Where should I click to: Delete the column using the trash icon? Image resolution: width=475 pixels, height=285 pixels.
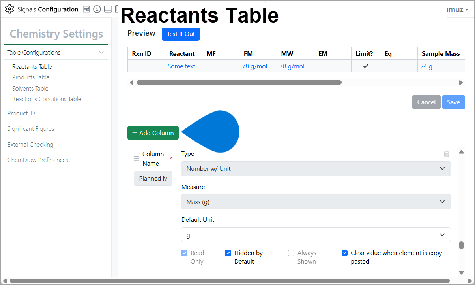[446, 153]
